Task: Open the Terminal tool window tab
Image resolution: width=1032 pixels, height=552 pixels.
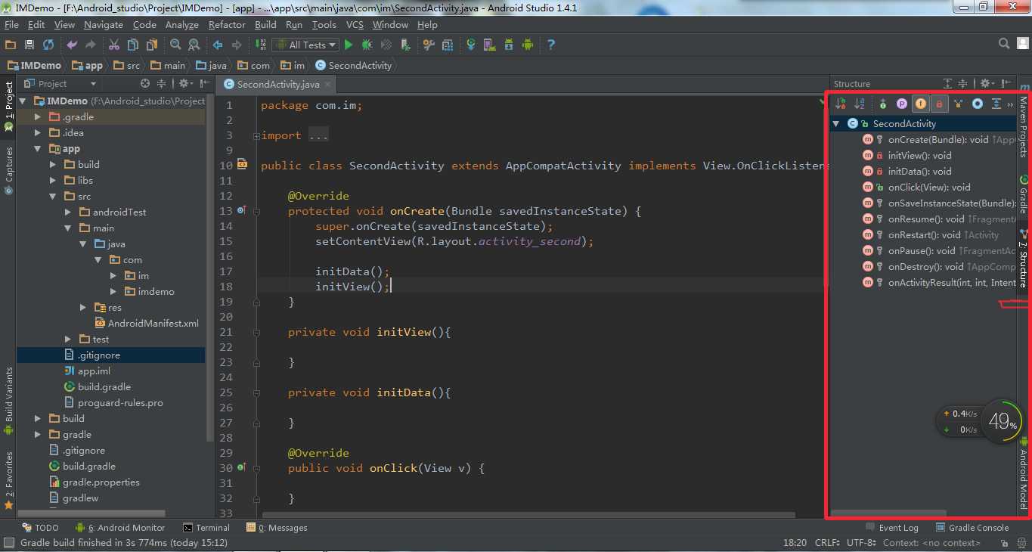Action: pyautogui.click(x=206, y=528)
